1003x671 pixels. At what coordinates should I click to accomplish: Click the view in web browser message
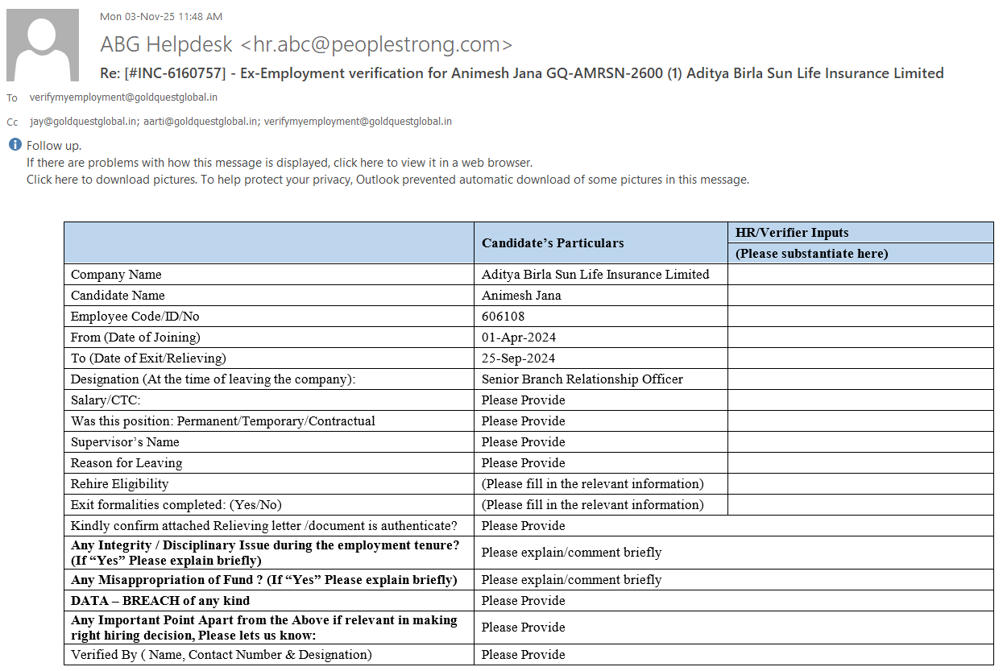(279, 163)
